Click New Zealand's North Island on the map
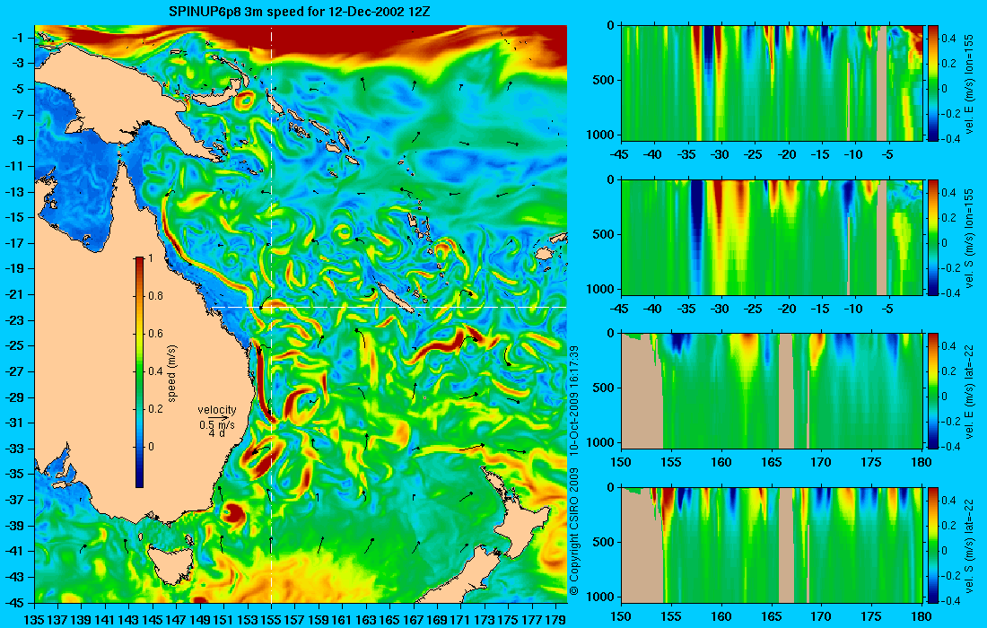 (520, 518)
